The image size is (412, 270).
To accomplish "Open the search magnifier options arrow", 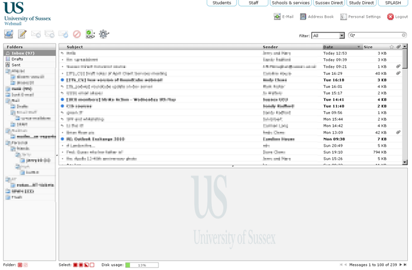I will coord(353,35).
